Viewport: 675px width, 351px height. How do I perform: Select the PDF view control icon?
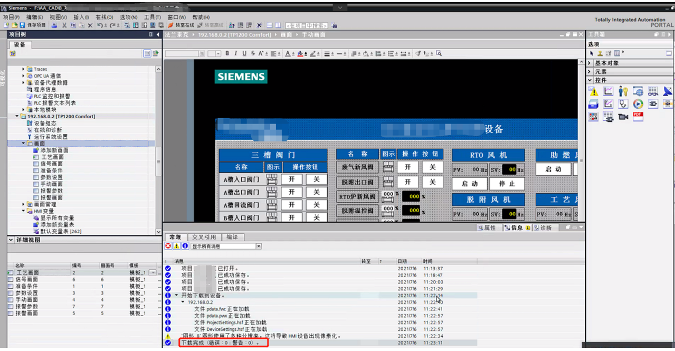[638, 117]
